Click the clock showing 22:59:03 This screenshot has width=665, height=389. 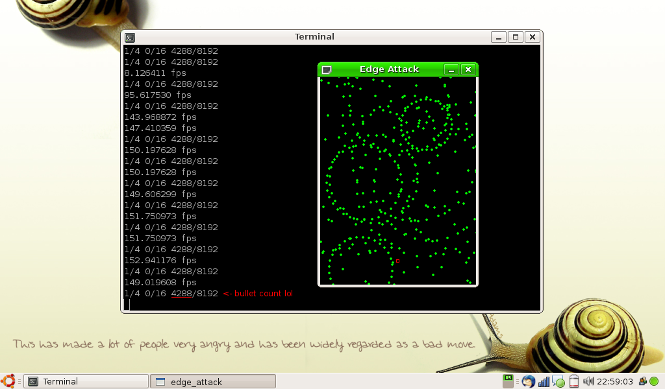pyautogui.click(x=614, y=381)
